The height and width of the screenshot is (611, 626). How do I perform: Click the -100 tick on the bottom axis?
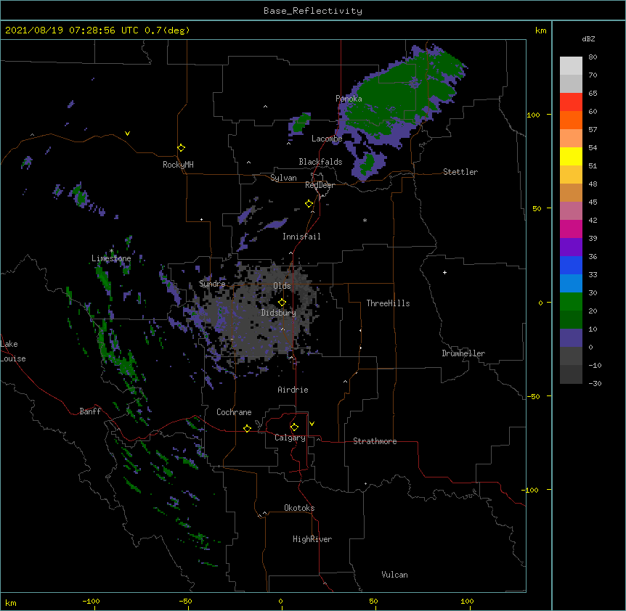tap(91, 601)
